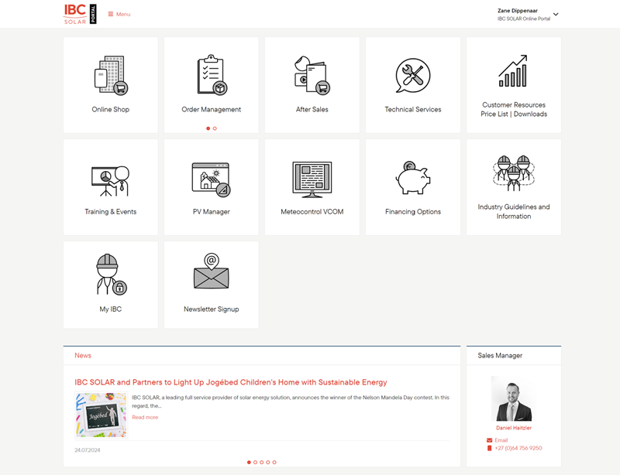The width and height of the screenshot is (620, 475).
Task: Open the Order Management clipboard icon
Action: [x=212, y=74]
